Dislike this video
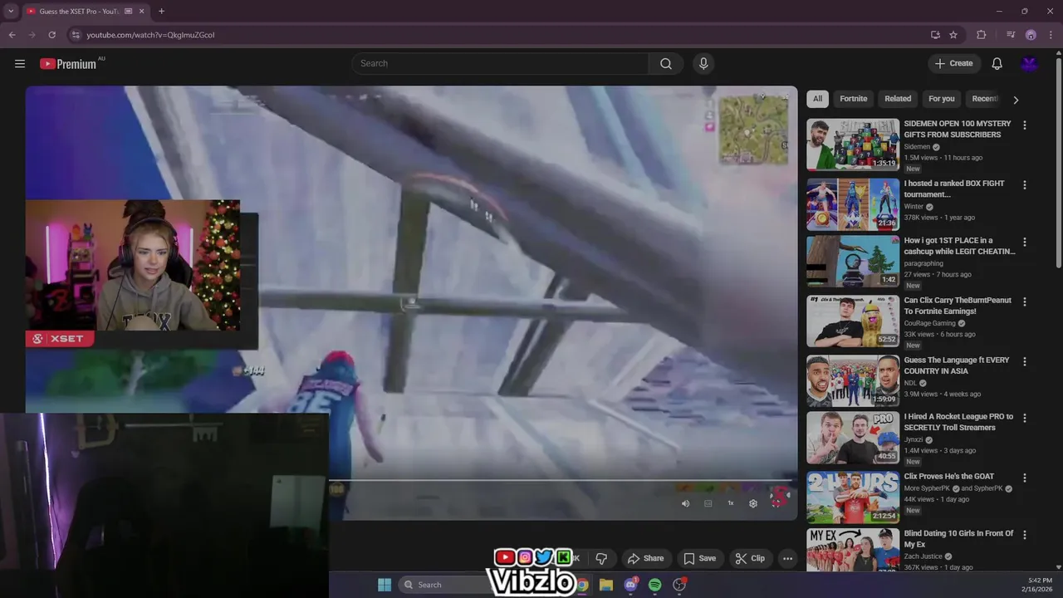This screenshot has height=598, width=1063. pos(601,558)
